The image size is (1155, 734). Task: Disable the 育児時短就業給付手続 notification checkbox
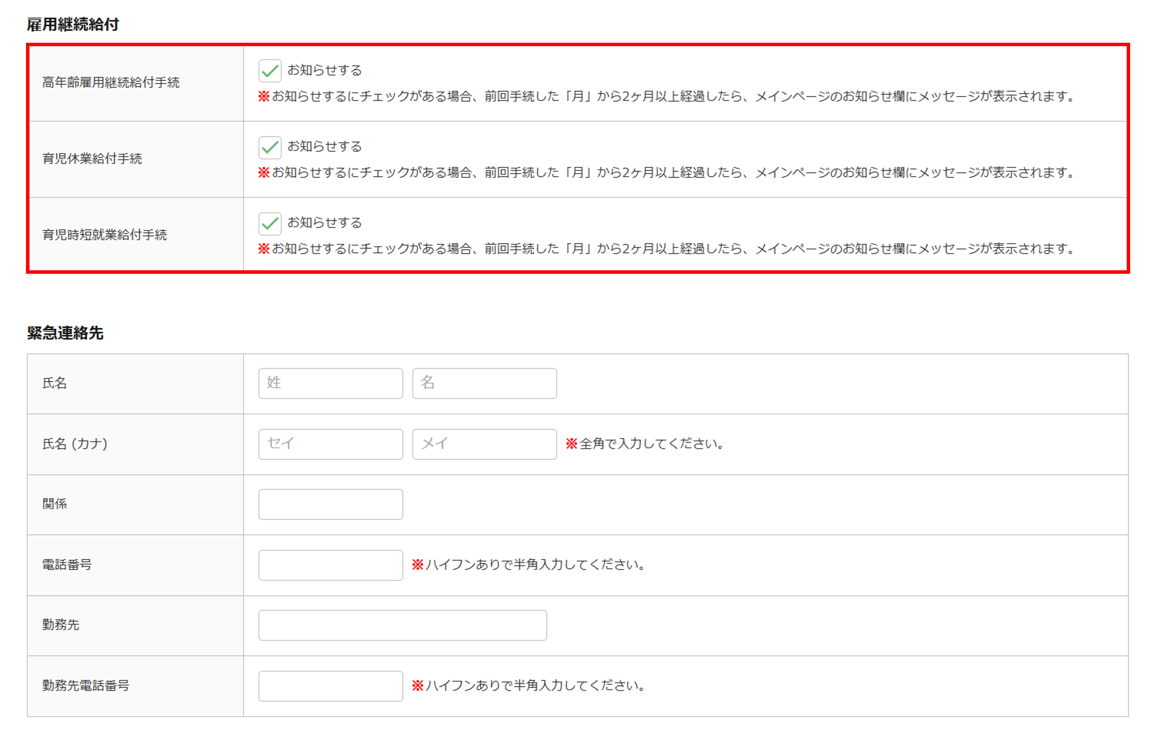[x=270, y=223]
